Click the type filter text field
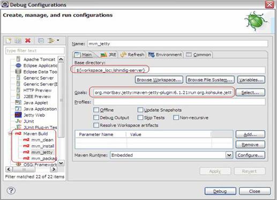 35,50
